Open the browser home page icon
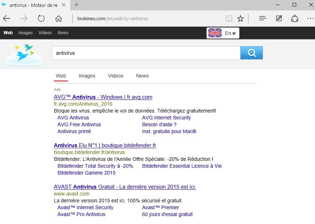 pyautogui.click(x=59, y=19)
